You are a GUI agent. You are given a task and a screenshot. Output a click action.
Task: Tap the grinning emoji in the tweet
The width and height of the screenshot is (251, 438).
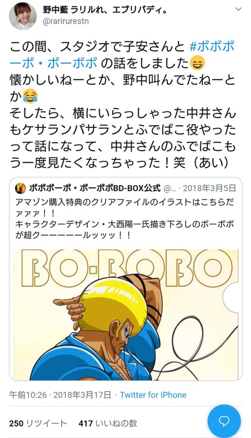pos(198,63)
